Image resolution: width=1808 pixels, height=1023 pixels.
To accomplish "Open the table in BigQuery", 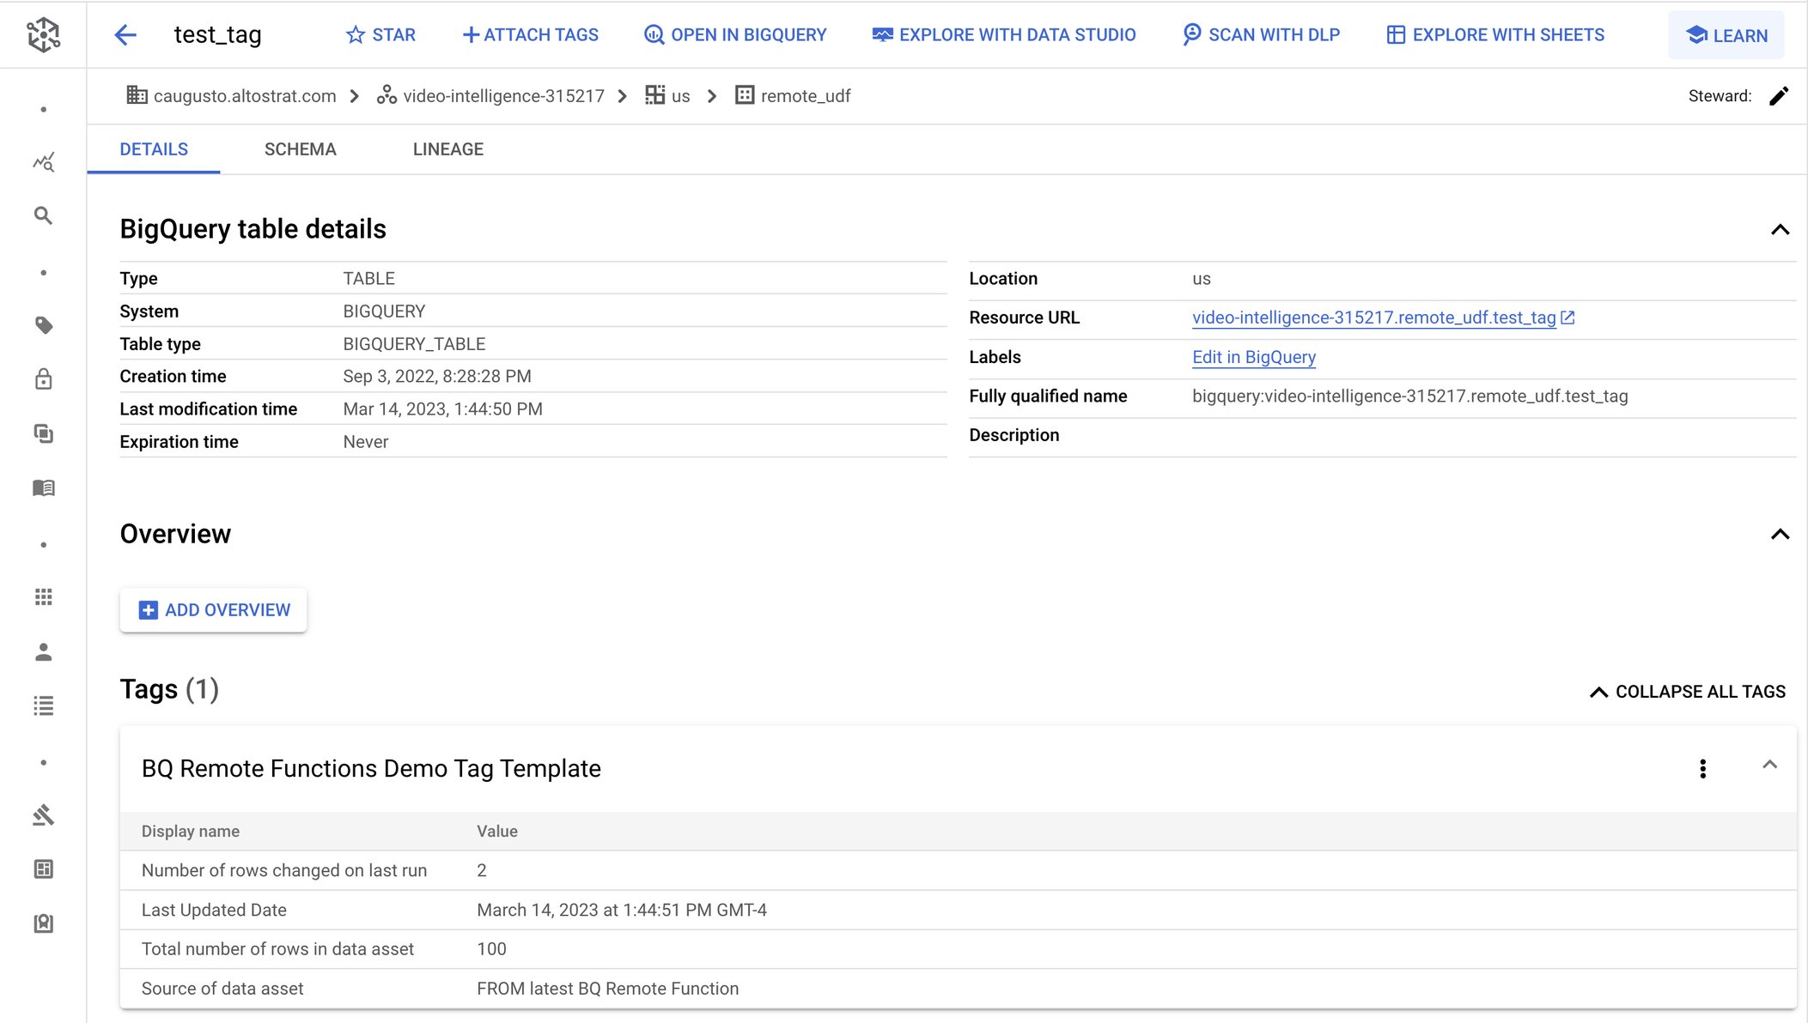I will click(735, 34).
